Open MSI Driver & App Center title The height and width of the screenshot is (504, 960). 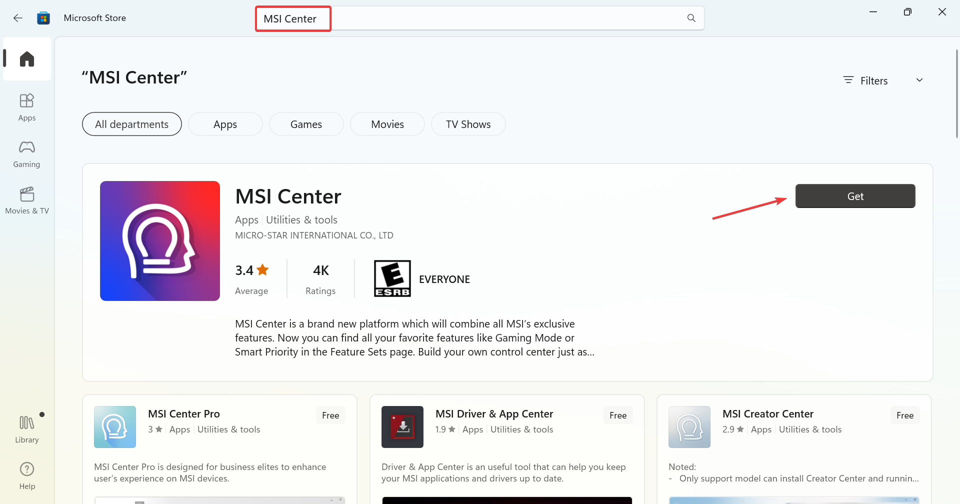coord(494,414)
